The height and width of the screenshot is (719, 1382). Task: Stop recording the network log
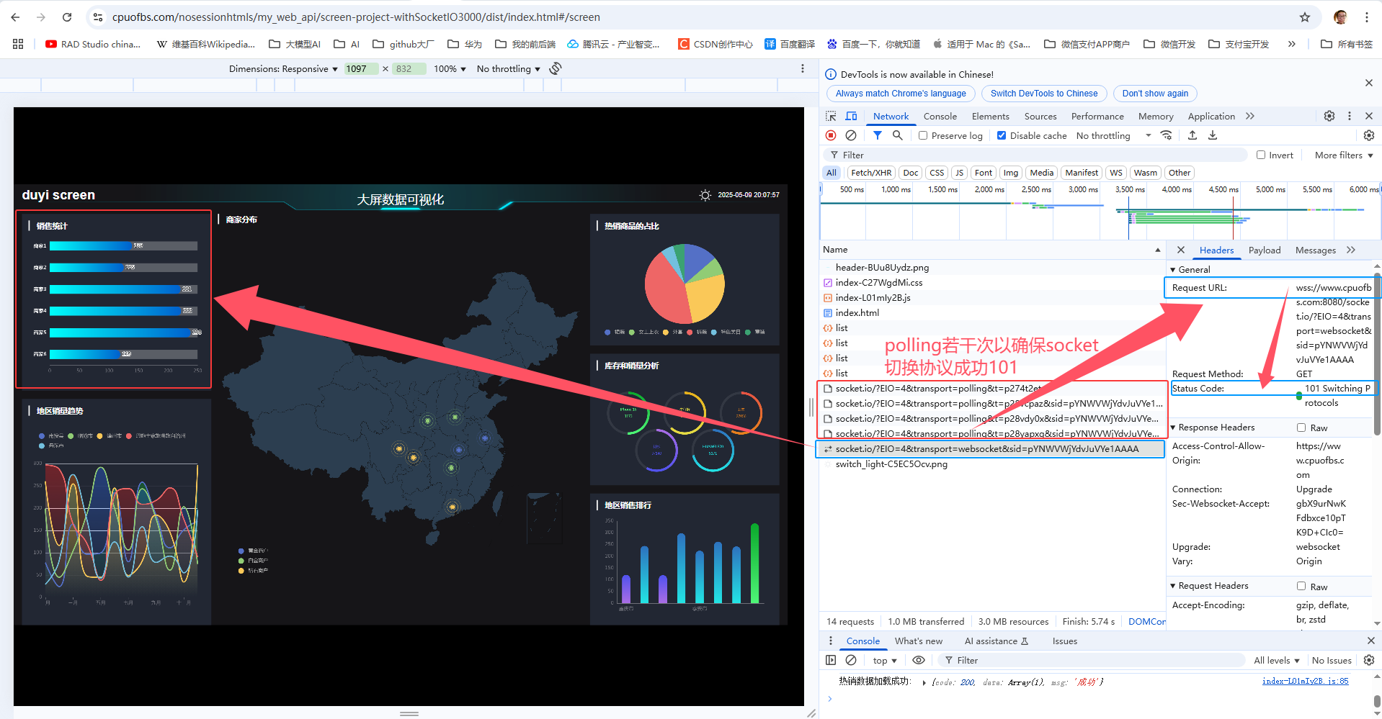point(831,135)
